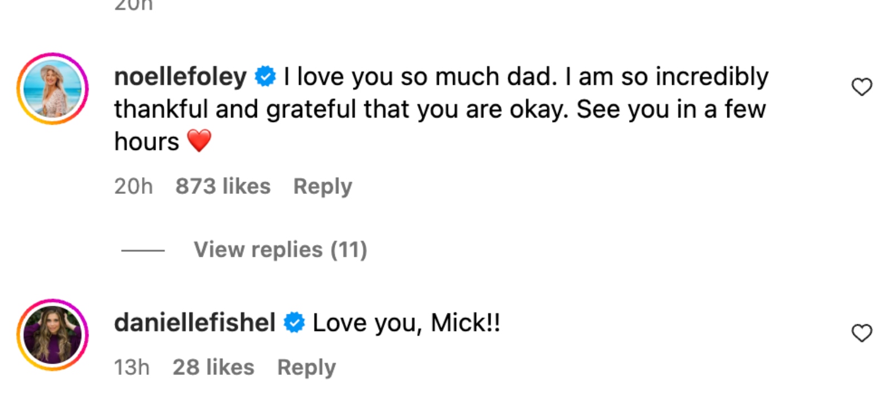Reply to noellefoley's comment
Viewport: 891px width, 420px height.
(x=322, y=187)
